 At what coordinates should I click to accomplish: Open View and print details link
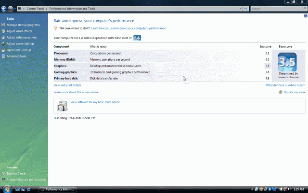67,85
